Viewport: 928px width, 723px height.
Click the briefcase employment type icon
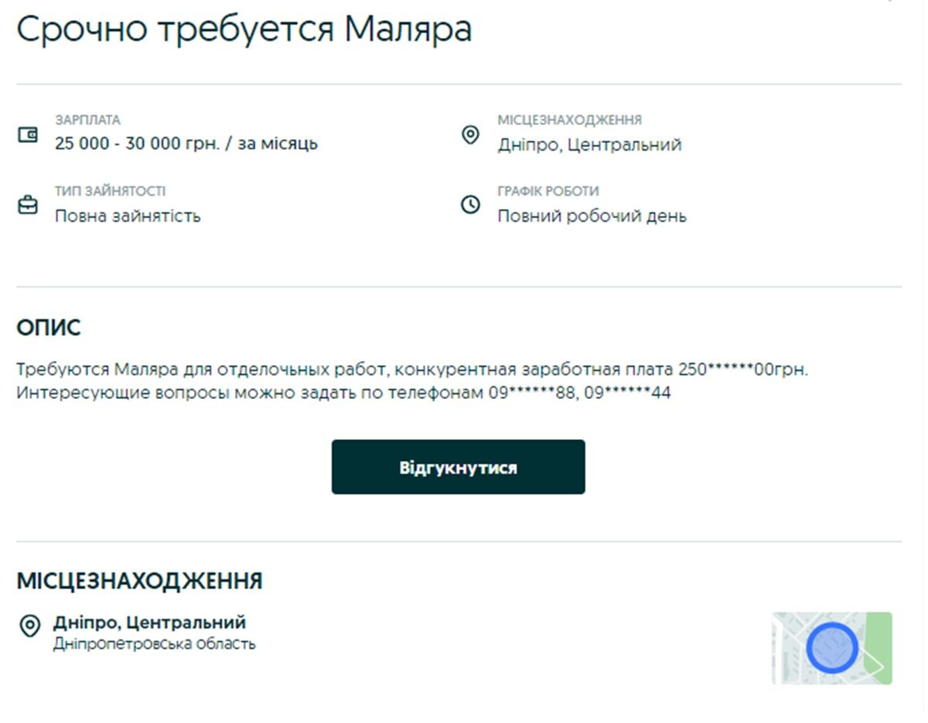[28, 206]
